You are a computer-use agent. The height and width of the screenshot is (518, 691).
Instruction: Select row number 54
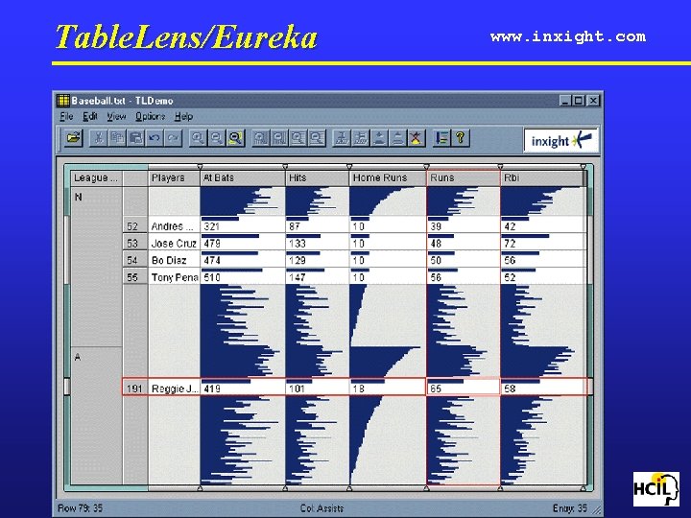click(135, 260)
